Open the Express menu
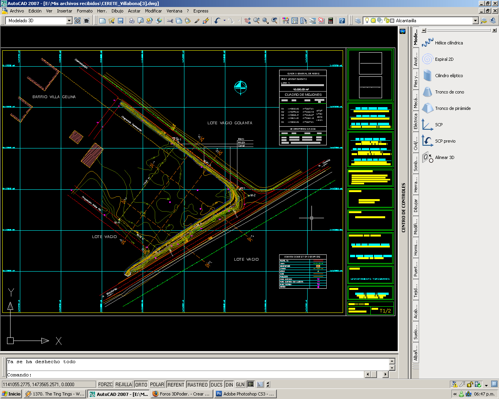Image resolution: width=499 pixels, height=399 pixels. point(201,11)
